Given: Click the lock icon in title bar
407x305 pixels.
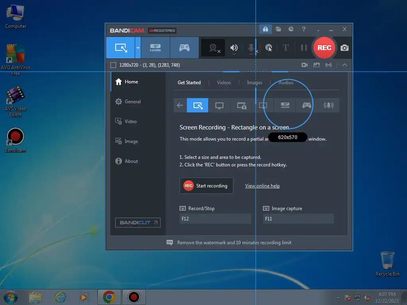Looking at the screenshot, I should tap(265, 29).
